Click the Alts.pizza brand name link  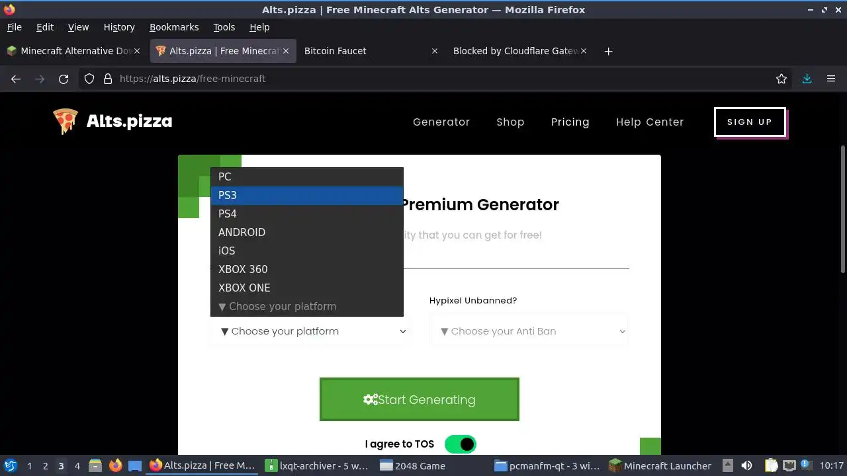pyautogui.click(x=130, y=122)
